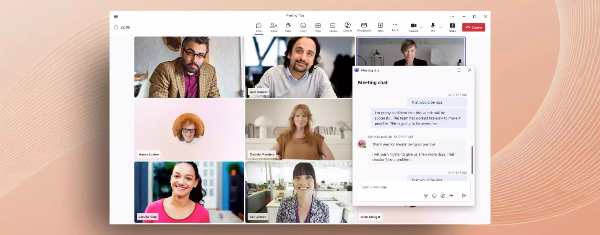600x235 pixels.
Task: Open the plus attachments menu in chat
Action: (x=451, y=196)
